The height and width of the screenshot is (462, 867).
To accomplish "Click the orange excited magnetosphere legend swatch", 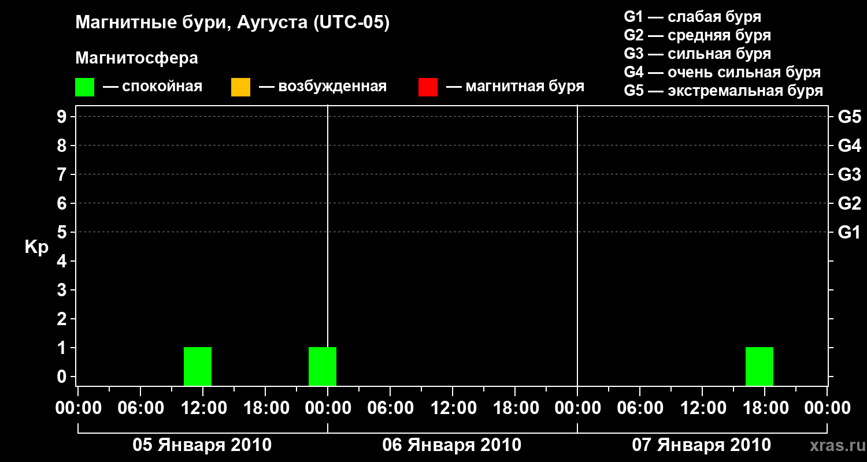I will tap(240, 87).
